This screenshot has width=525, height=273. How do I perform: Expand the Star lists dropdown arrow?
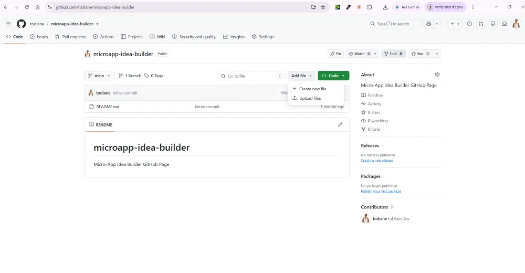437,54
